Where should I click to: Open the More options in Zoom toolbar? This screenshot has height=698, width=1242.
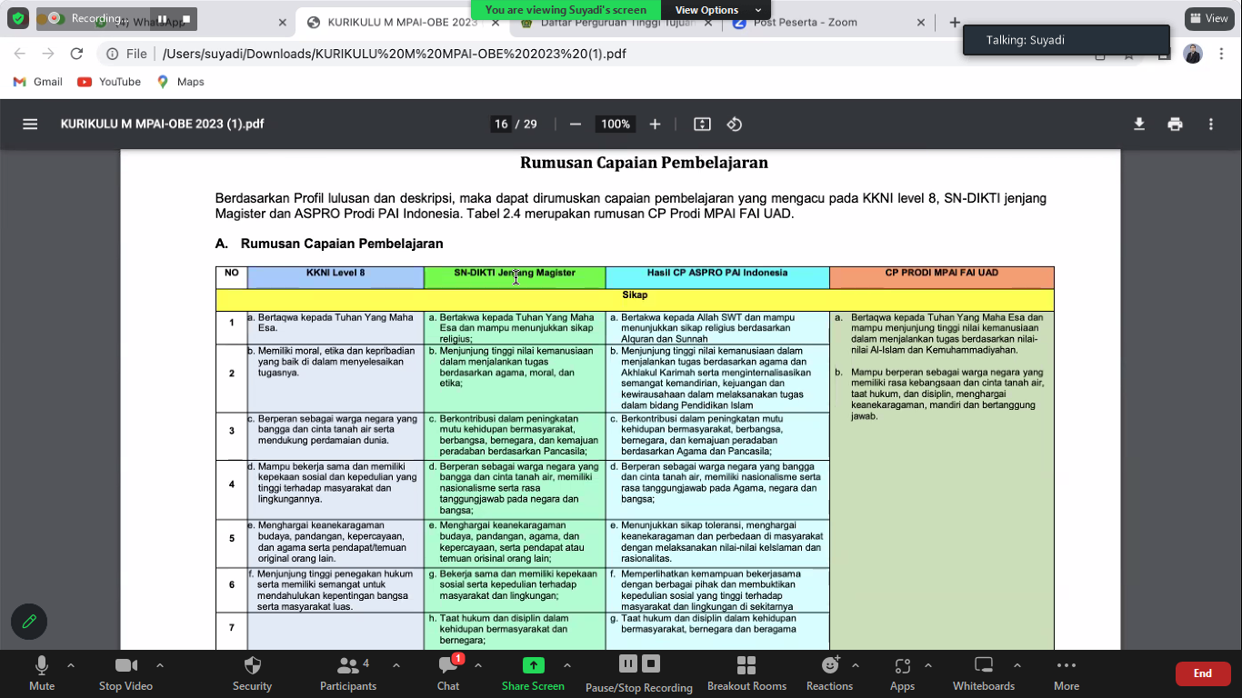click(x=1067, y=673)
